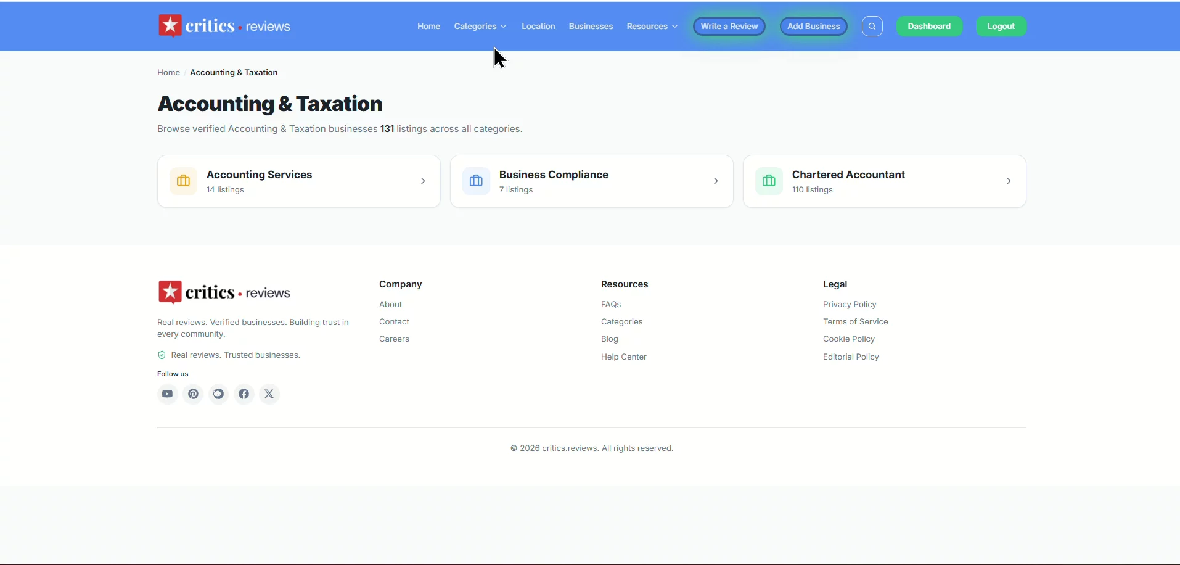This screenshot has height=565, width=1180.
Task: Click the Chartered Accountant briefcase icon
Action: 769,181
